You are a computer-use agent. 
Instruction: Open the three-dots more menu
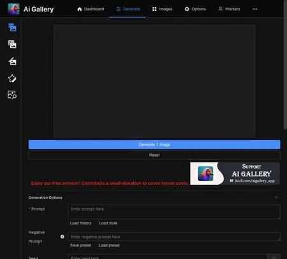pyautogui.click(x=254, y=9)
